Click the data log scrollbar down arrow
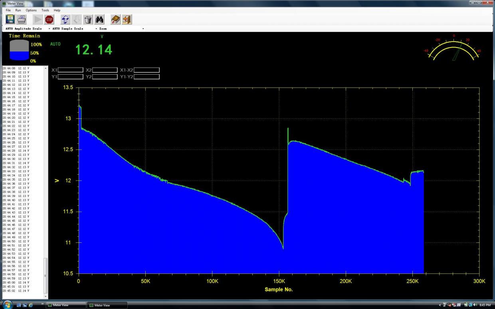The width and height of the screenshot is (495, 309). [x=46, y=296]
